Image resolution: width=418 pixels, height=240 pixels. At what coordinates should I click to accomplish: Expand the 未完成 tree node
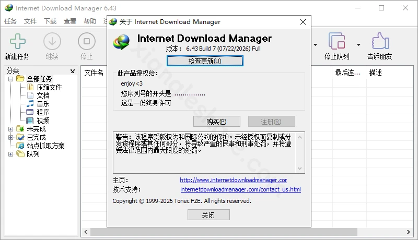[x=10, y=129]
